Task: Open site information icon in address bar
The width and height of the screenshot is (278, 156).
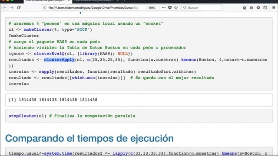Action: point(45,8)
